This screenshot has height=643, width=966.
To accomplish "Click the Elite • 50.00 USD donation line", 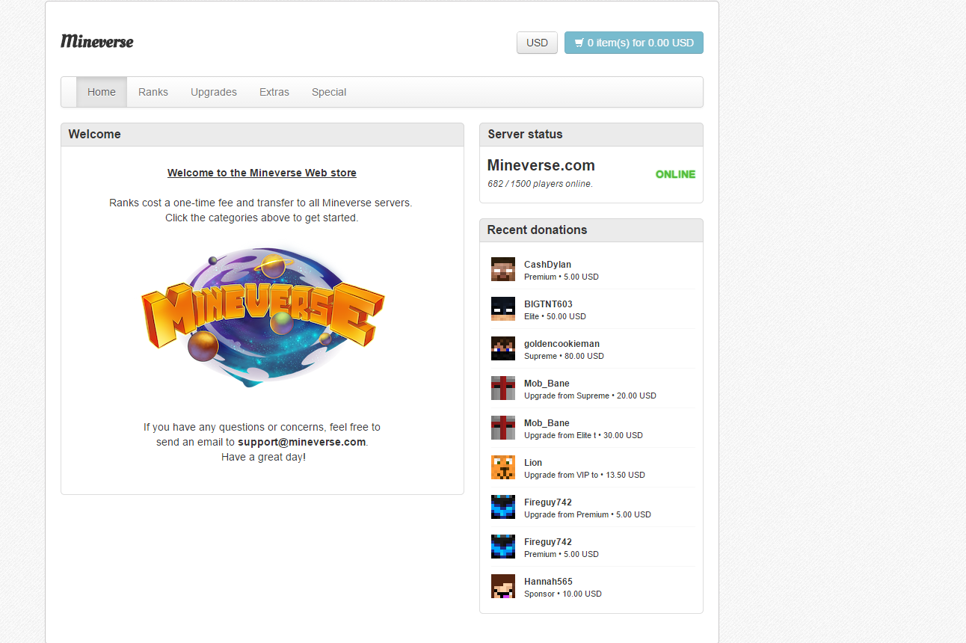I will pos(555,316).
